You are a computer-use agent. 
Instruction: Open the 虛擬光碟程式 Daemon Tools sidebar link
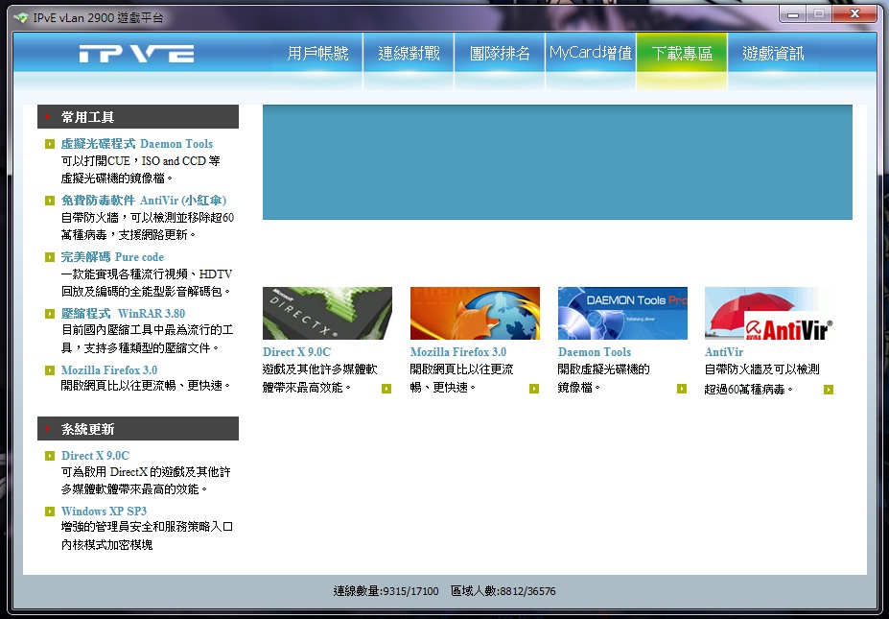click(136, 144)
